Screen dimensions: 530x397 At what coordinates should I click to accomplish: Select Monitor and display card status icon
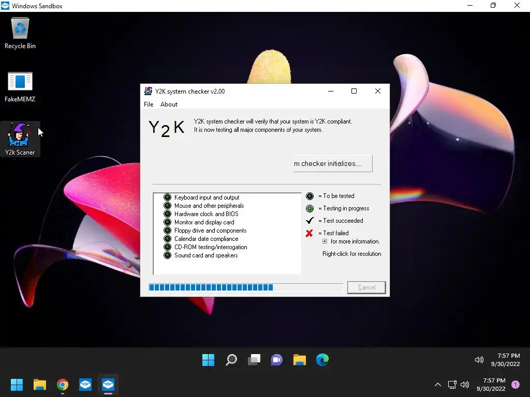167,222
